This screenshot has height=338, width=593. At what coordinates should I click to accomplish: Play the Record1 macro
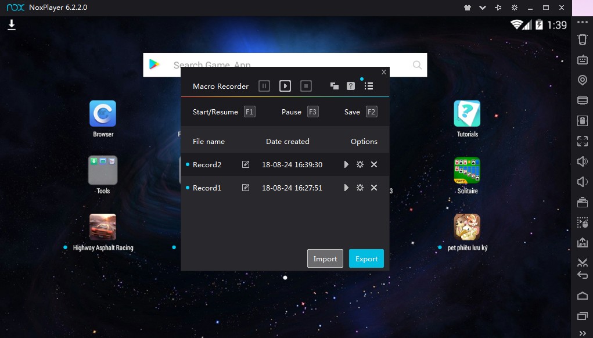point(346,188)
